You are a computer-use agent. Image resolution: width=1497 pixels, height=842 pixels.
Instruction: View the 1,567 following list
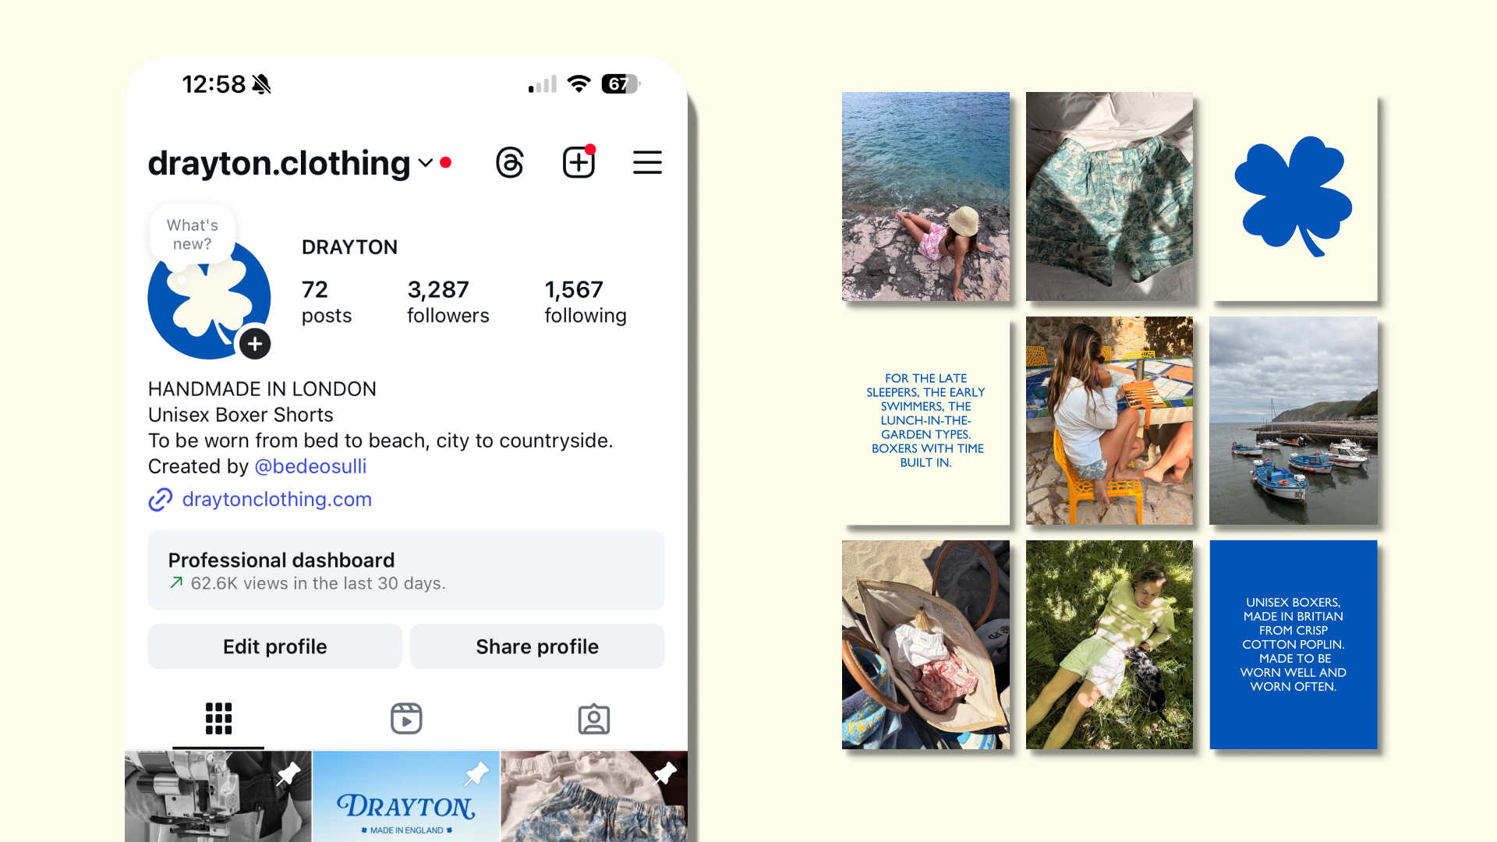586,302
